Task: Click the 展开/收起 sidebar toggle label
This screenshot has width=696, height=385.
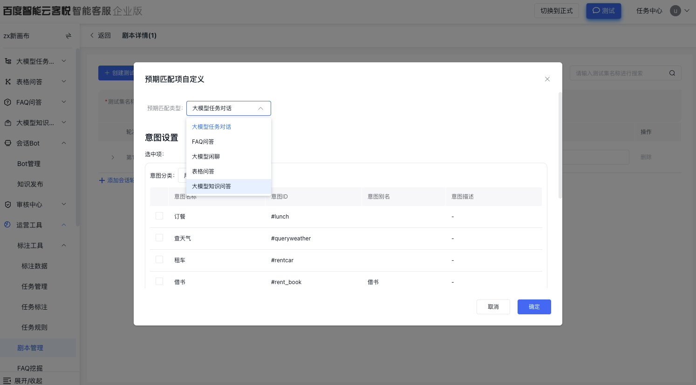Action: tap(28, 381)
